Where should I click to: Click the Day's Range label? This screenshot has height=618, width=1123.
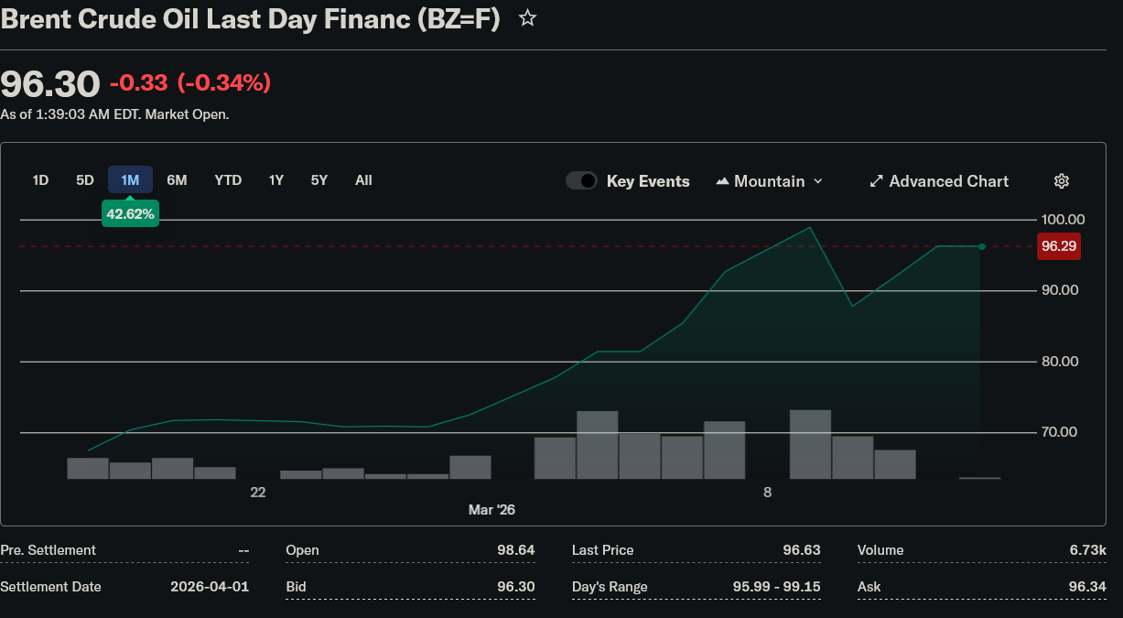coord(610,587)
